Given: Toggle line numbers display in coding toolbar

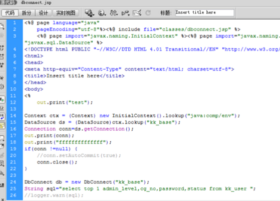Looking at the screenshot, I should [x=2, y=99].
